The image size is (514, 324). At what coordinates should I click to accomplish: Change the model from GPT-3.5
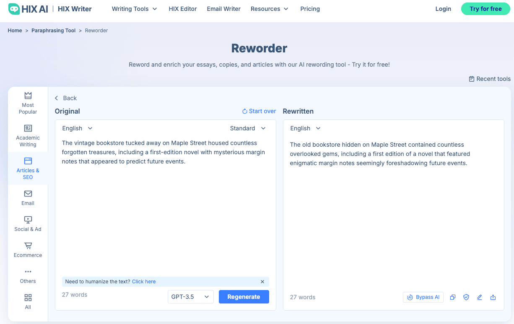pos(191,297)
